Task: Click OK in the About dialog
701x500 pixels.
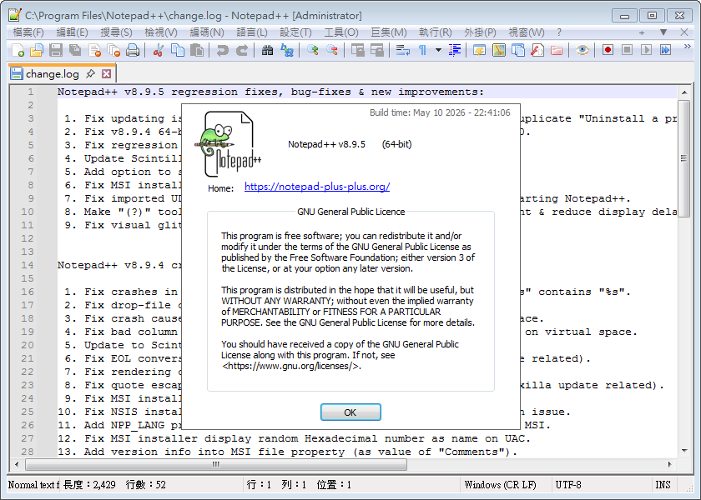Action: (x=350, y=412)
